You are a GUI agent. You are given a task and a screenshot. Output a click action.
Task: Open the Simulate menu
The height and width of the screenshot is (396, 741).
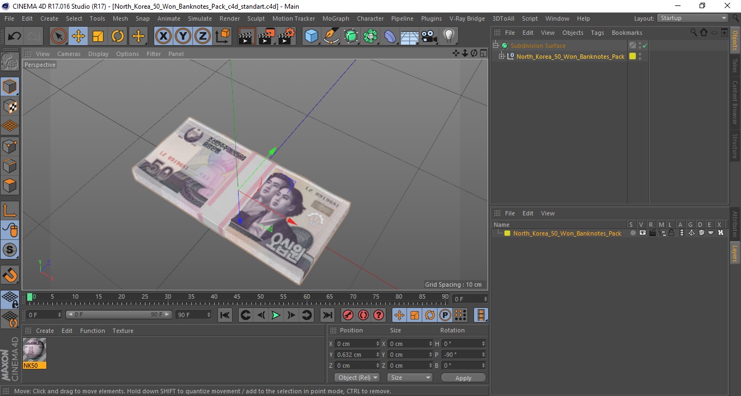pos(200,18)
